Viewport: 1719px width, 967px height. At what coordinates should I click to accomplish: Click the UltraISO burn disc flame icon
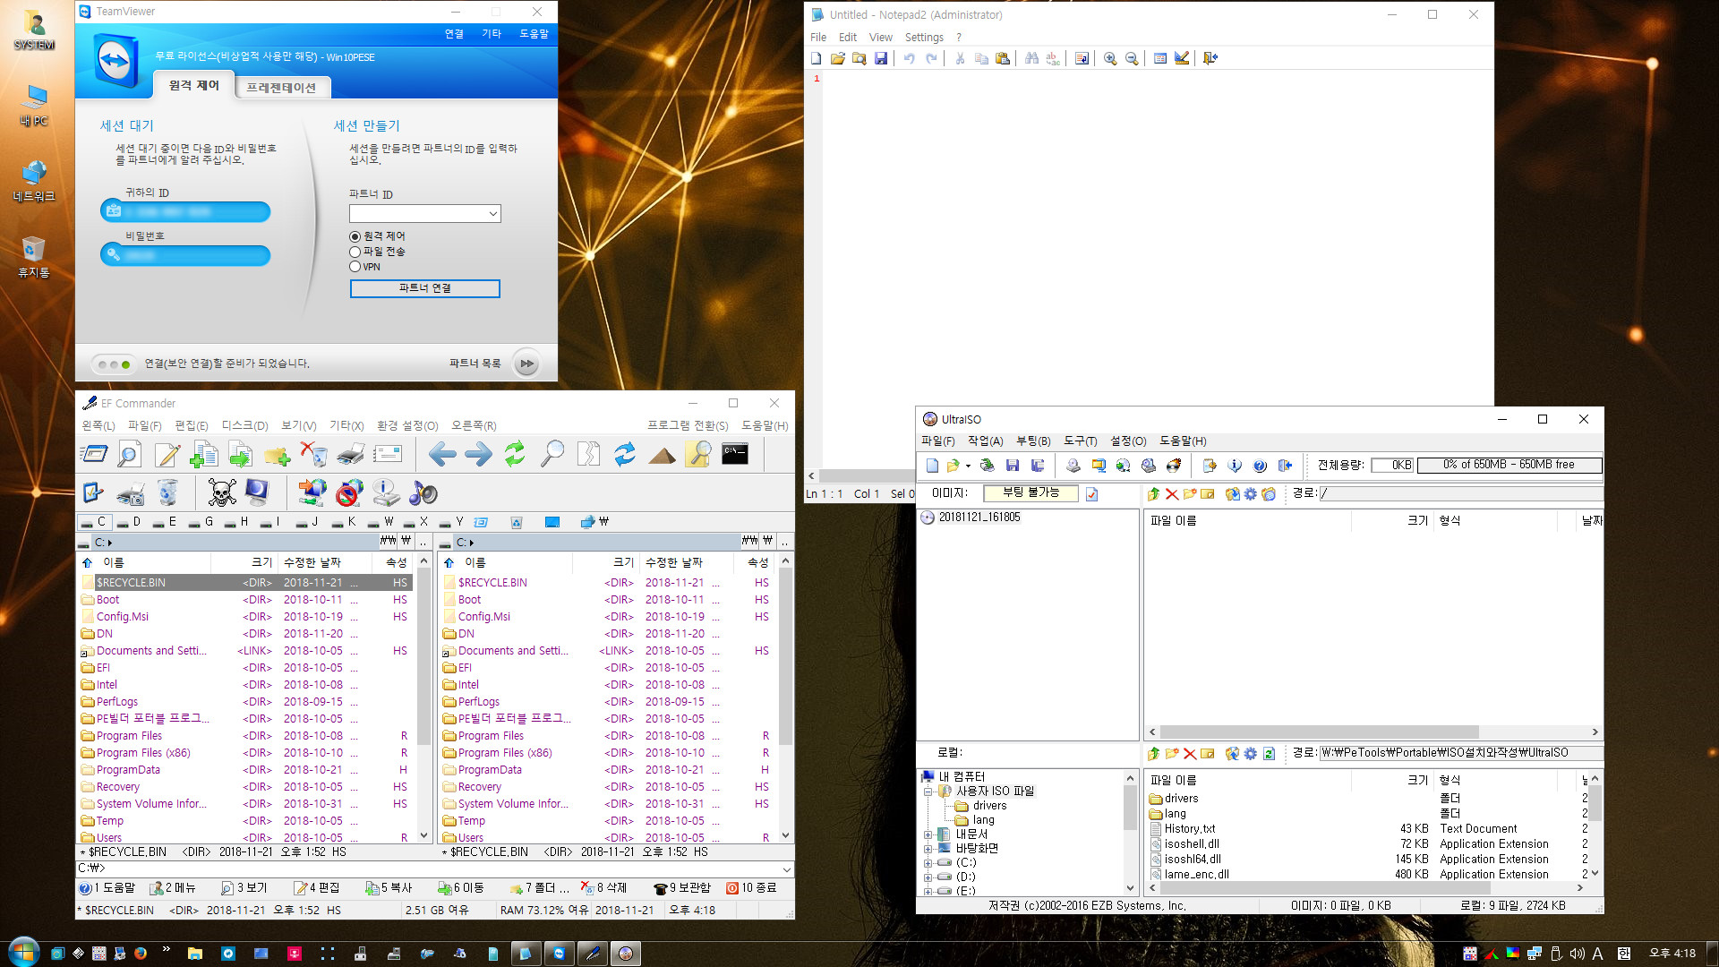(x=1174, y=465)
